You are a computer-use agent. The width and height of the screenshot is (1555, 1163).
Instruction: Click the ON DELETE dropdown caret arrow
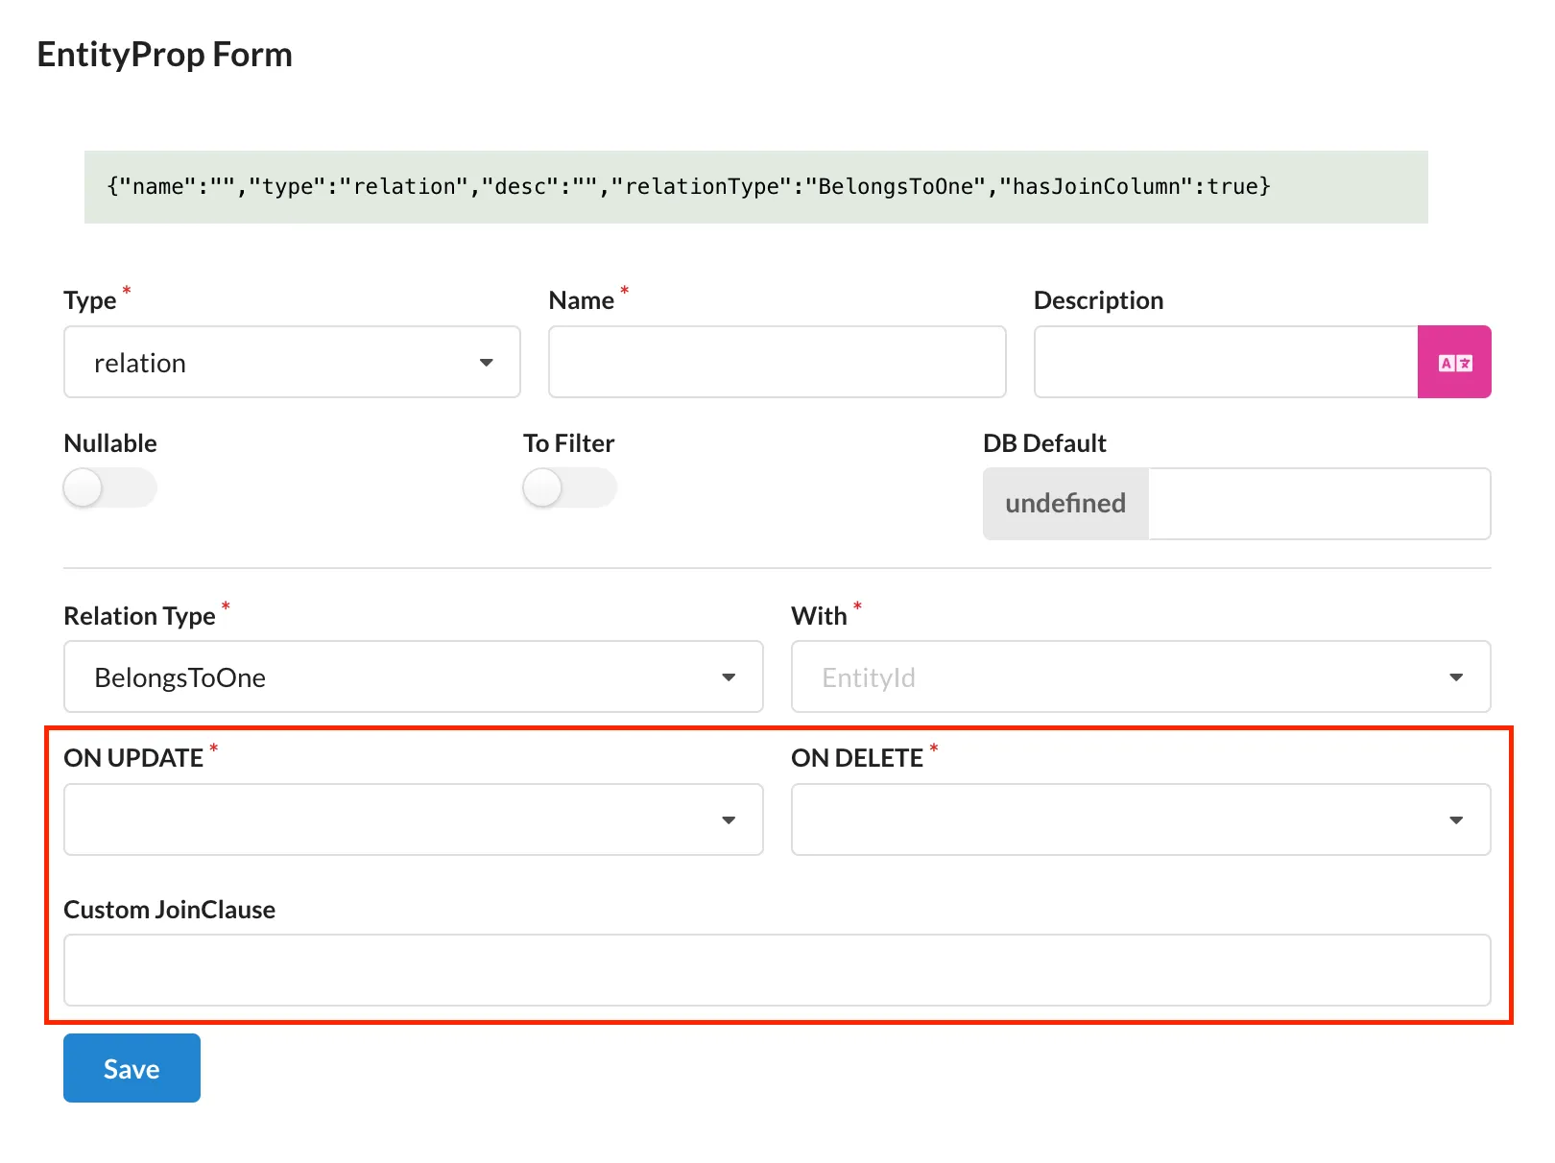(1455, 820)
